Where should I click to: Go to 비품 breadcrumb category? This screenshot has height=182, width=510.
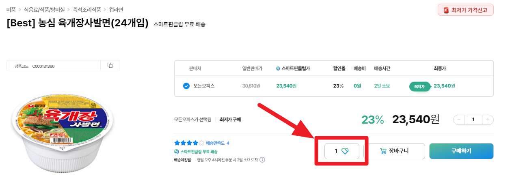pos(11,9)
